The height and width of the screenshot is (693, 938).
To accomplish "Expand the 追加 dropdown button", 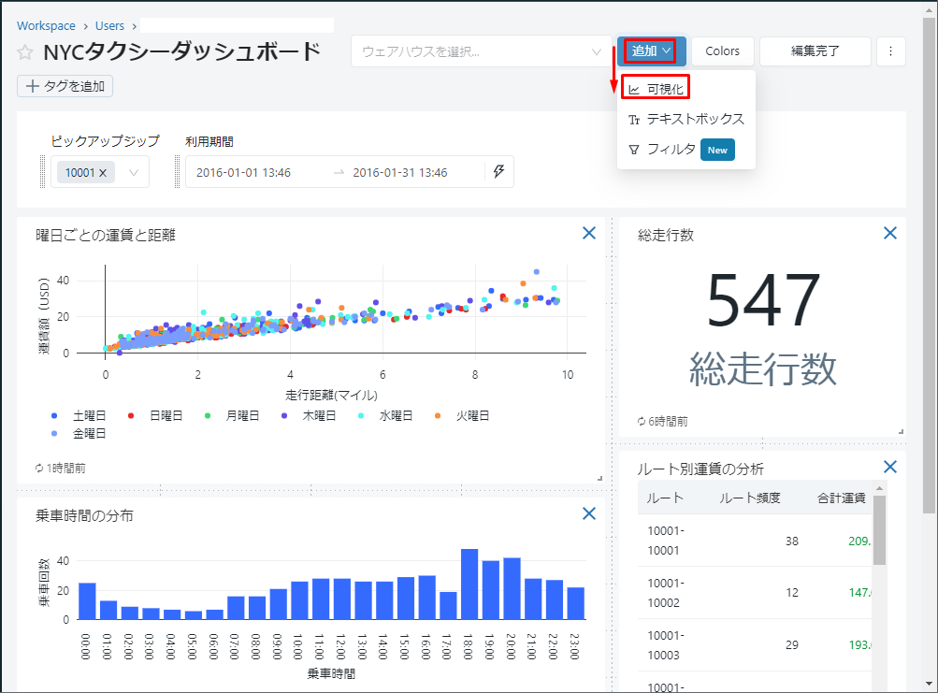I will (652, 51).
